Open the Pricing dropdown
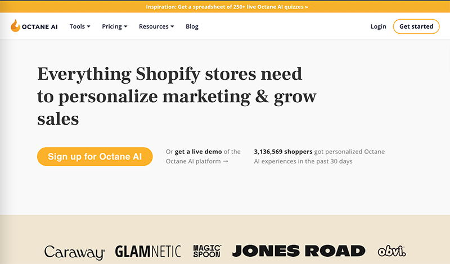This screenshot has height=264, width=450. 115,26
